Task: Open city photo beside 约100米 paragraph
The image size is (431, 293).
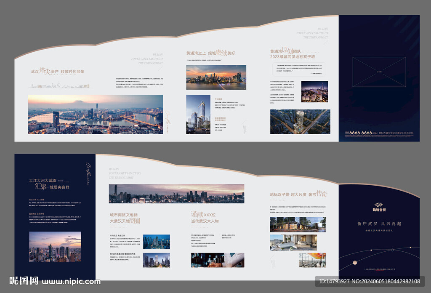Action: click(x=157, y=260)
